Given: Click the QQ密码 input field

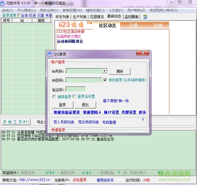Looking at the screenshot, I should [84, 80].
